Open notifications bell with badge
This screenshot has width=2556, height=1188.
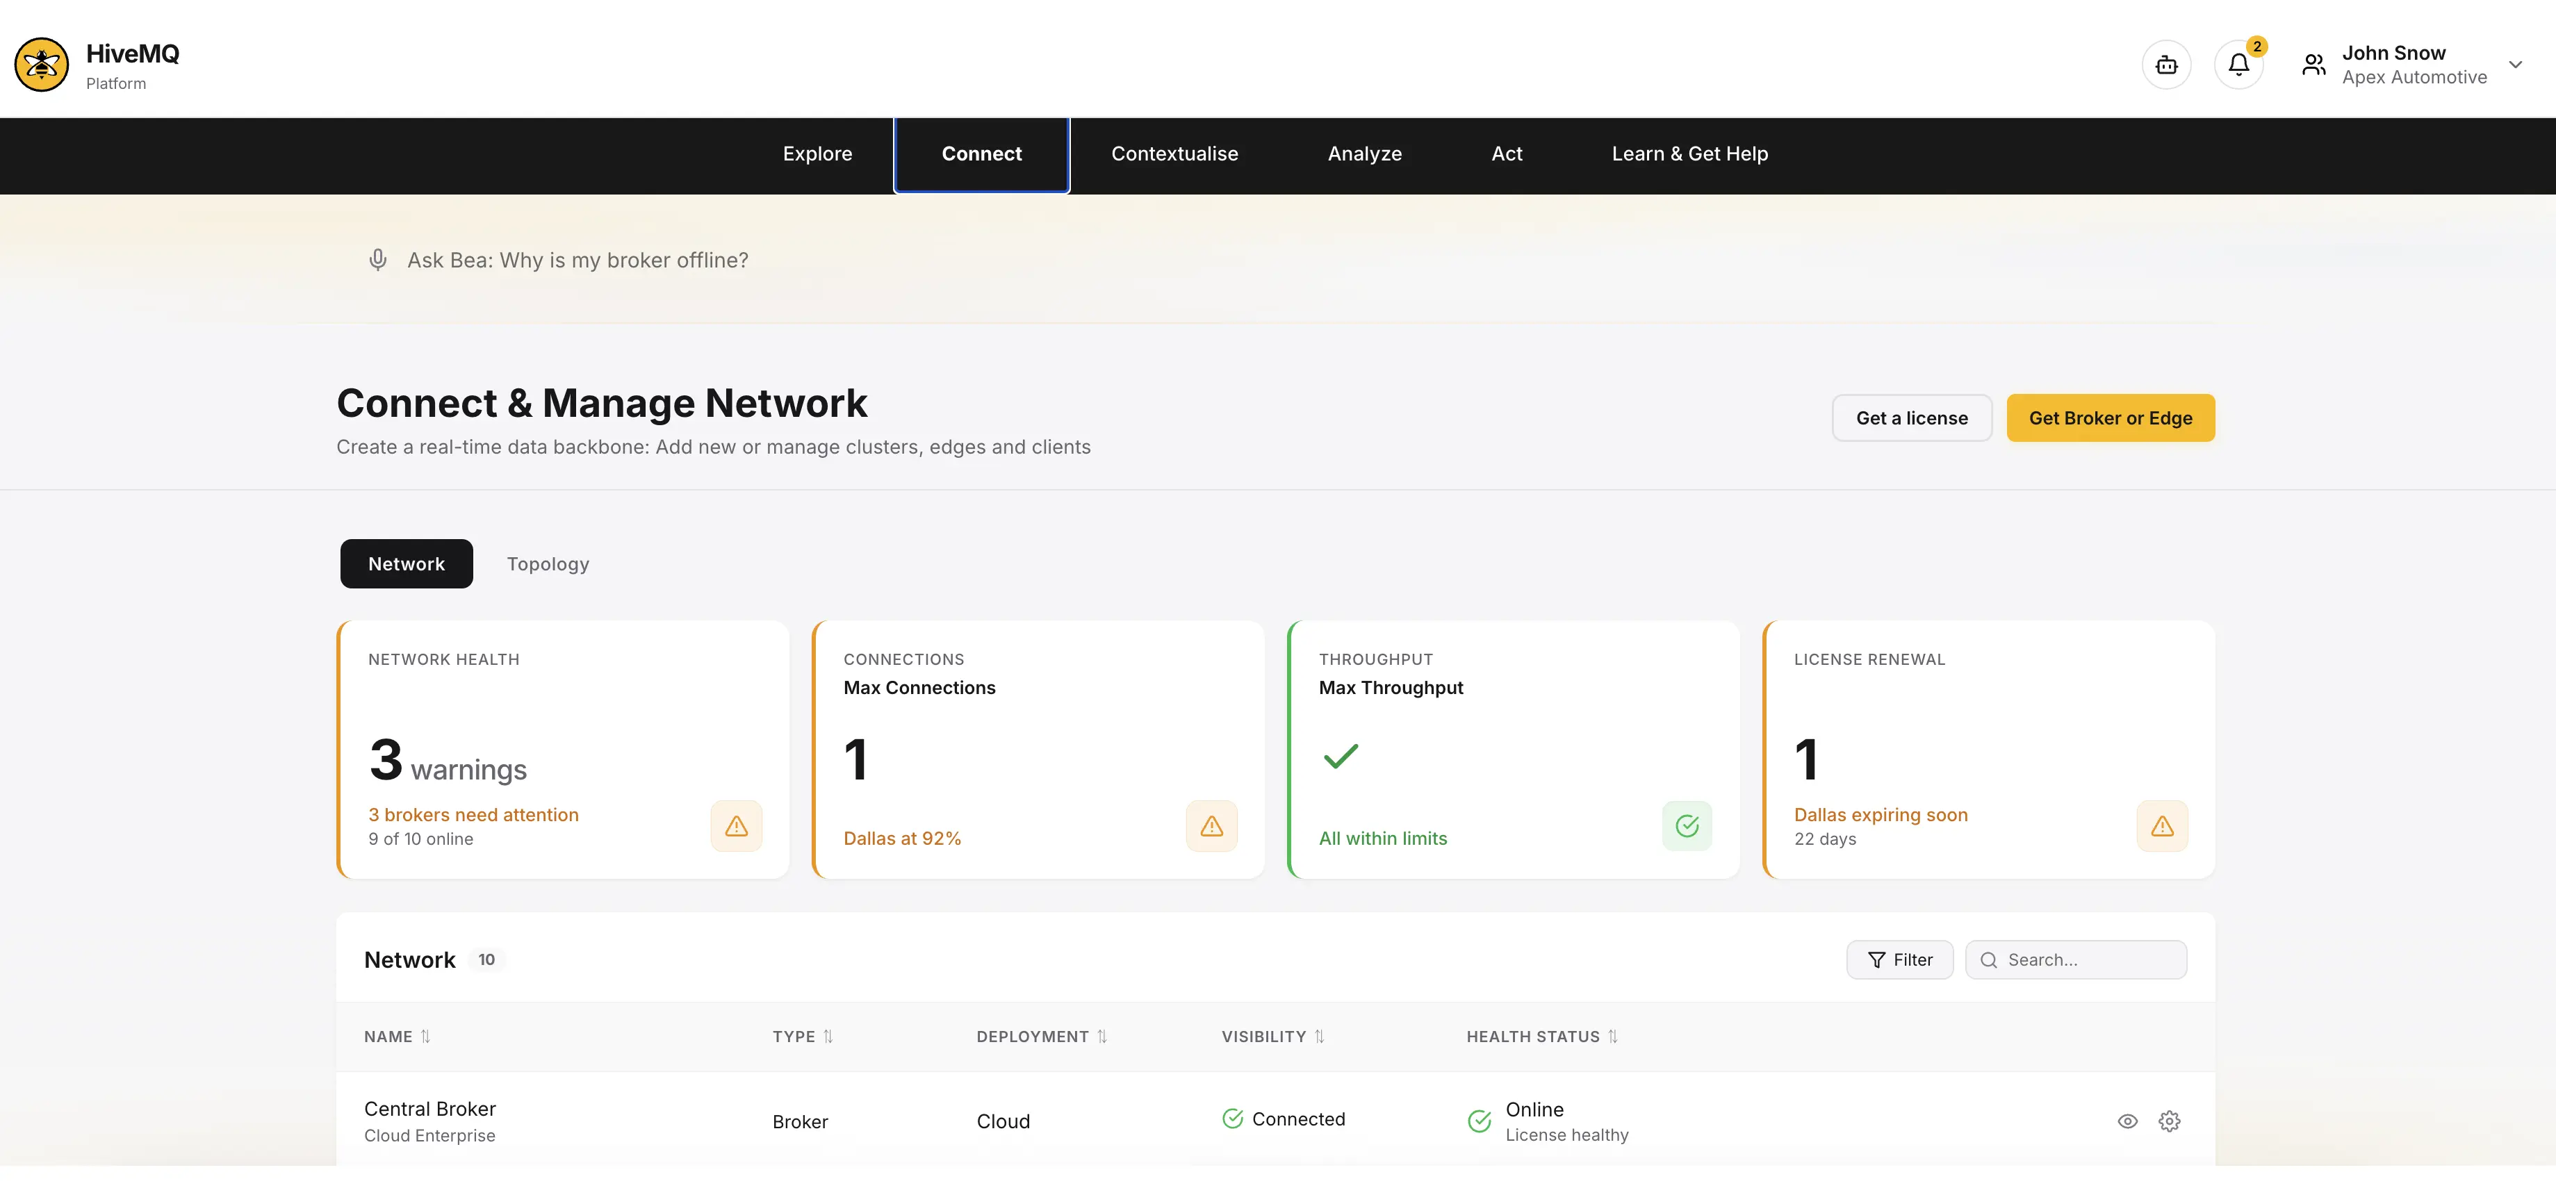2238,65
